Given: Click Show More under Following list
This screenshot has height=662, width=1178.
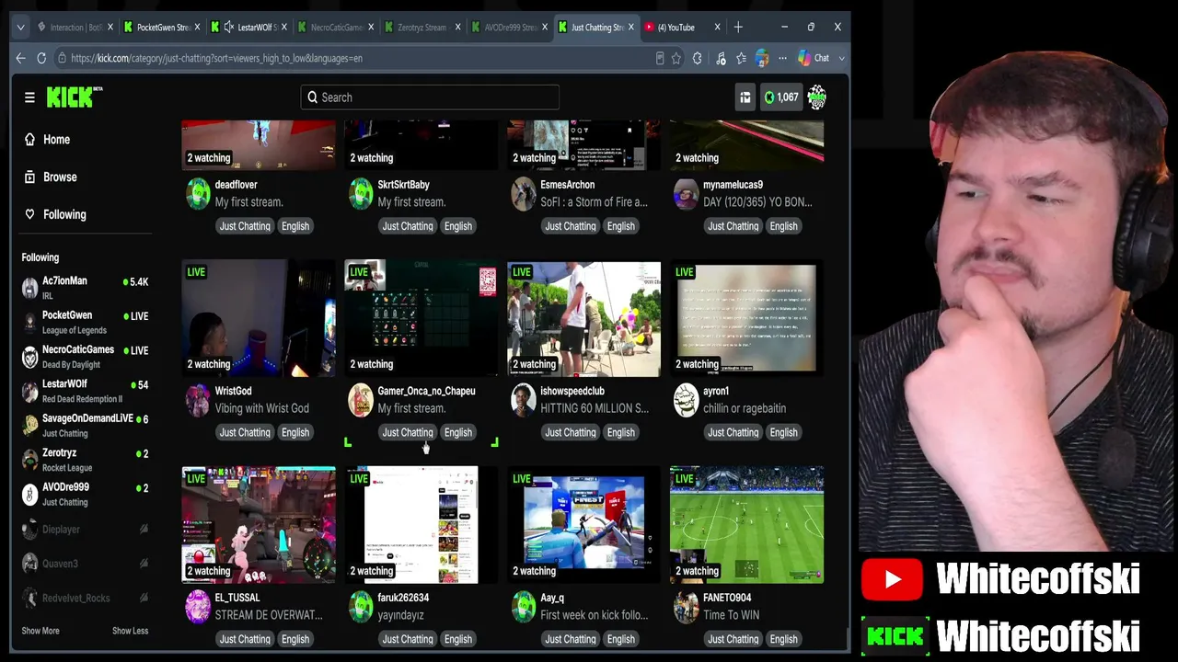Looking at the screenshot, I should [x=40, y=631].
